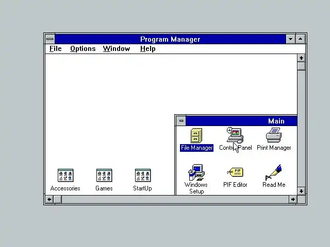The width and height of the screenshot is (330, 247).
Task: Start Windows Setup icon
Action: (x=196, y=172)
